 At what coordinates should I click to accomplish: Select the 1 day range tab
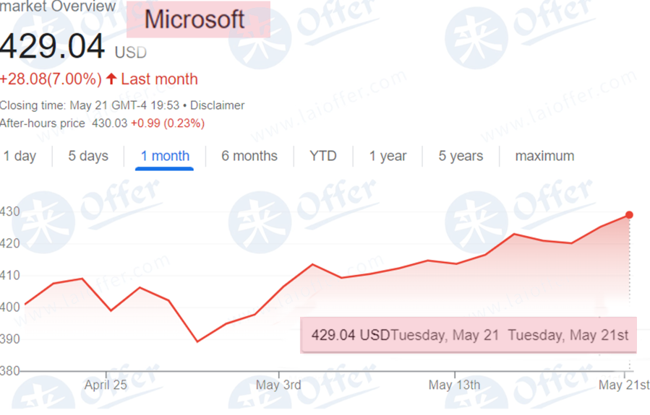click(x=20, y=156)
